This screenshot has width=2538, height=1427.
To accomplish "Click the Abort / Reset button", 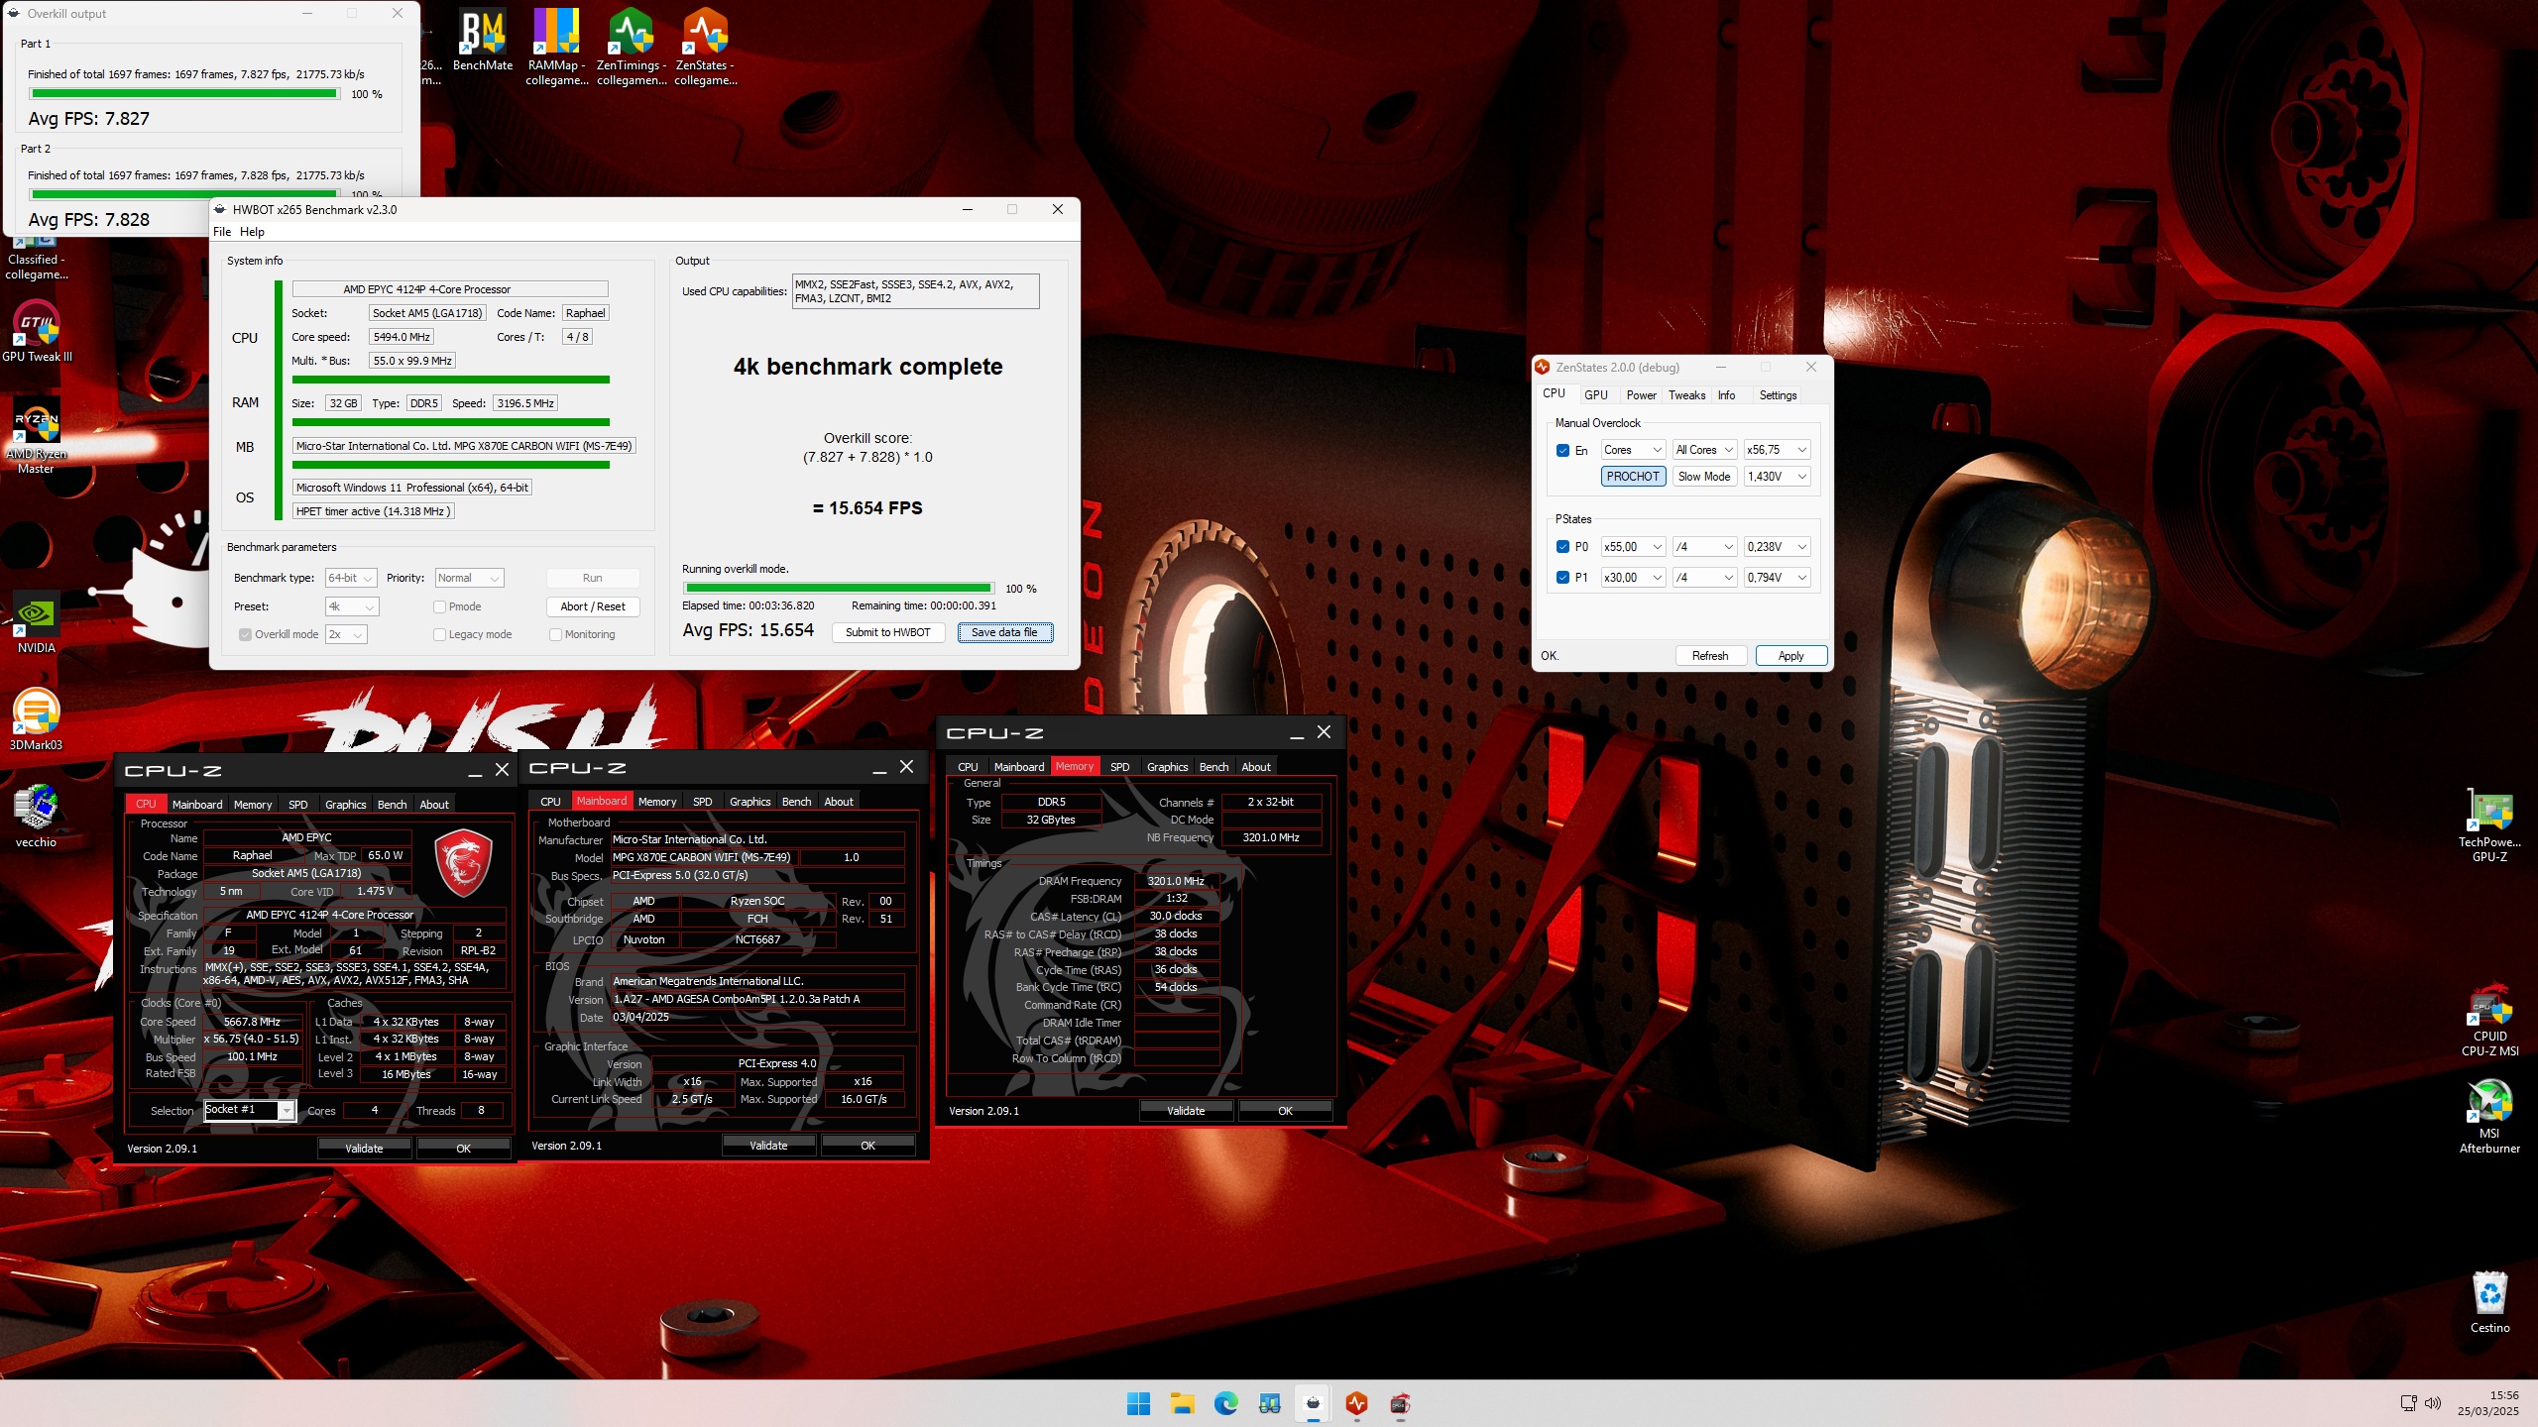I will pos(592,606).
